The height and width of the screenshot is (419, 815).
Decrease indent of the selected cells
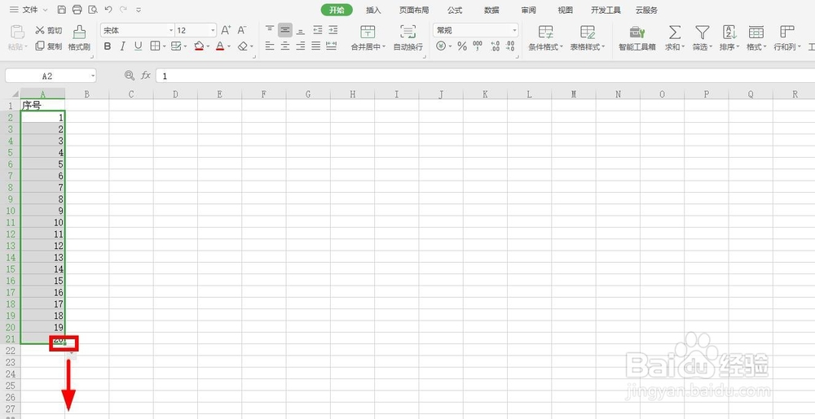(318, 30)
